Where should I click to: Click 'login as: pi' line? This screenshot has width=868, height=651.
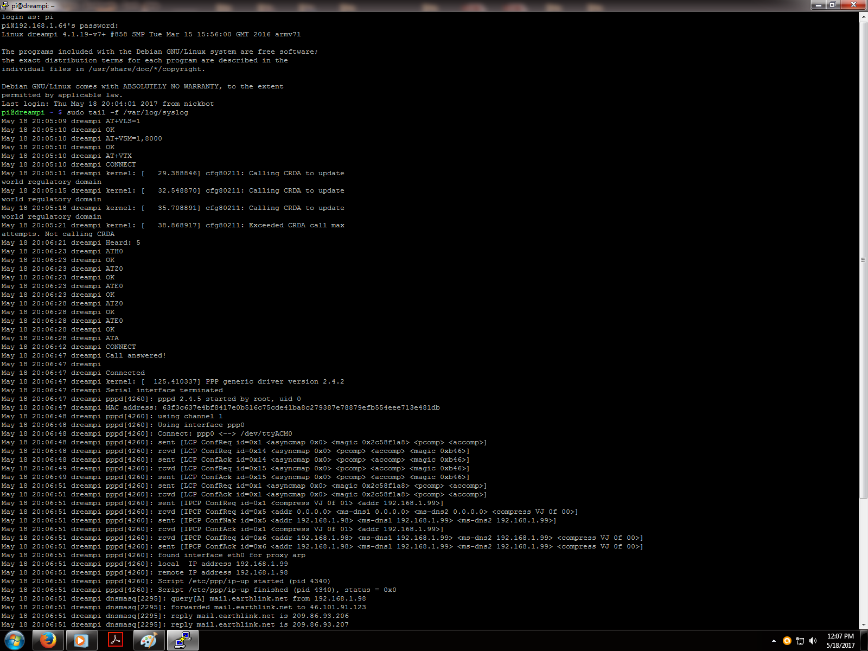(28, 17)
